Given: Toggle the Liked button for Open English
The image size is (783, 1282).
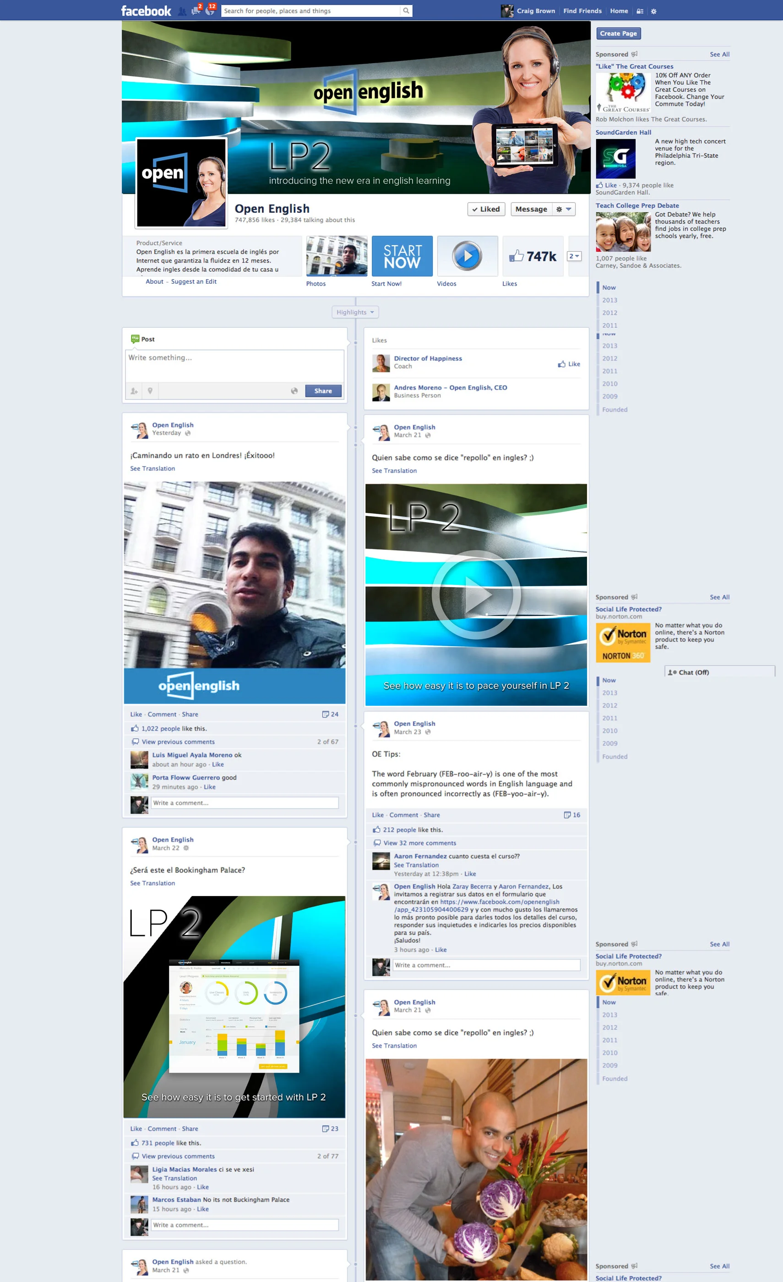Looking at the screenshot, I should (x=486, y=209).
